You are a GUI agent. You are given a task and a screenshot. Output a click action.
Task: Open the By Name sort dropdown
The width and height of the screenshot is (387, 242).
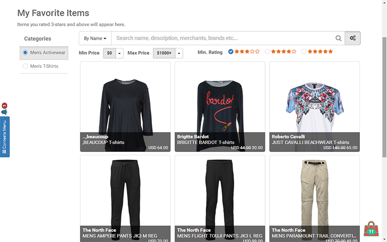(95, 38)
